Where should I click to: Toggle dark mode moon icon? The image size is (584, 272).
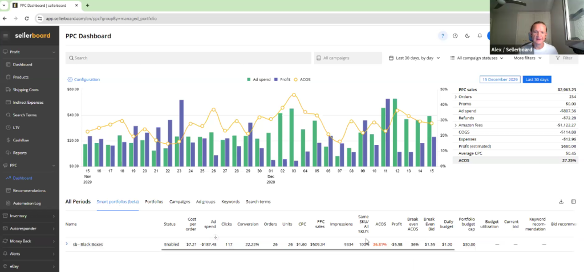(x=468, y=36)
